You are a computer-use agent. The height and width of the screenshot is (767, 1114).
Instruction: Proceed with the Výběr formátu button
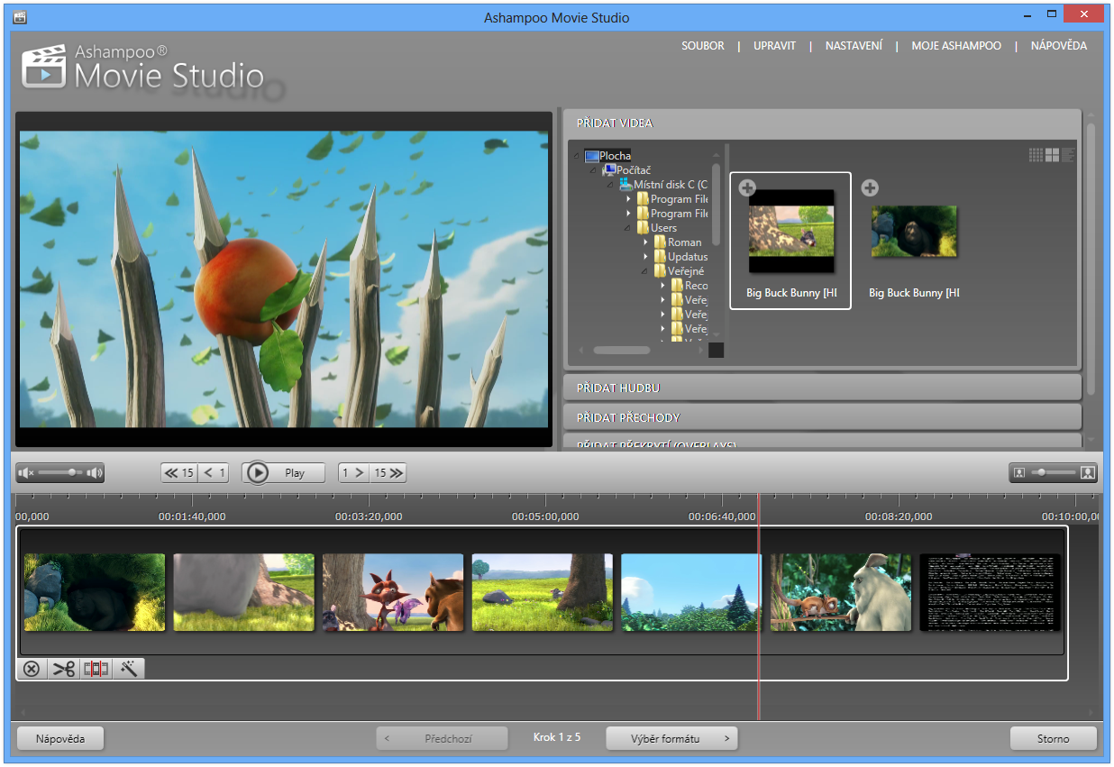point(671,739)
